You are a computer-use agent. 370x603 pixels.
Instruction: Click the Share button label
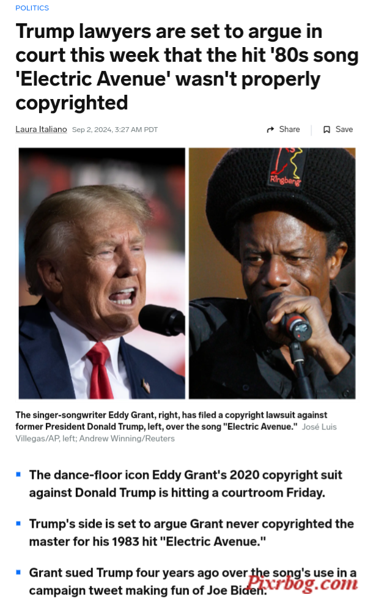click(x=289, y=130)
